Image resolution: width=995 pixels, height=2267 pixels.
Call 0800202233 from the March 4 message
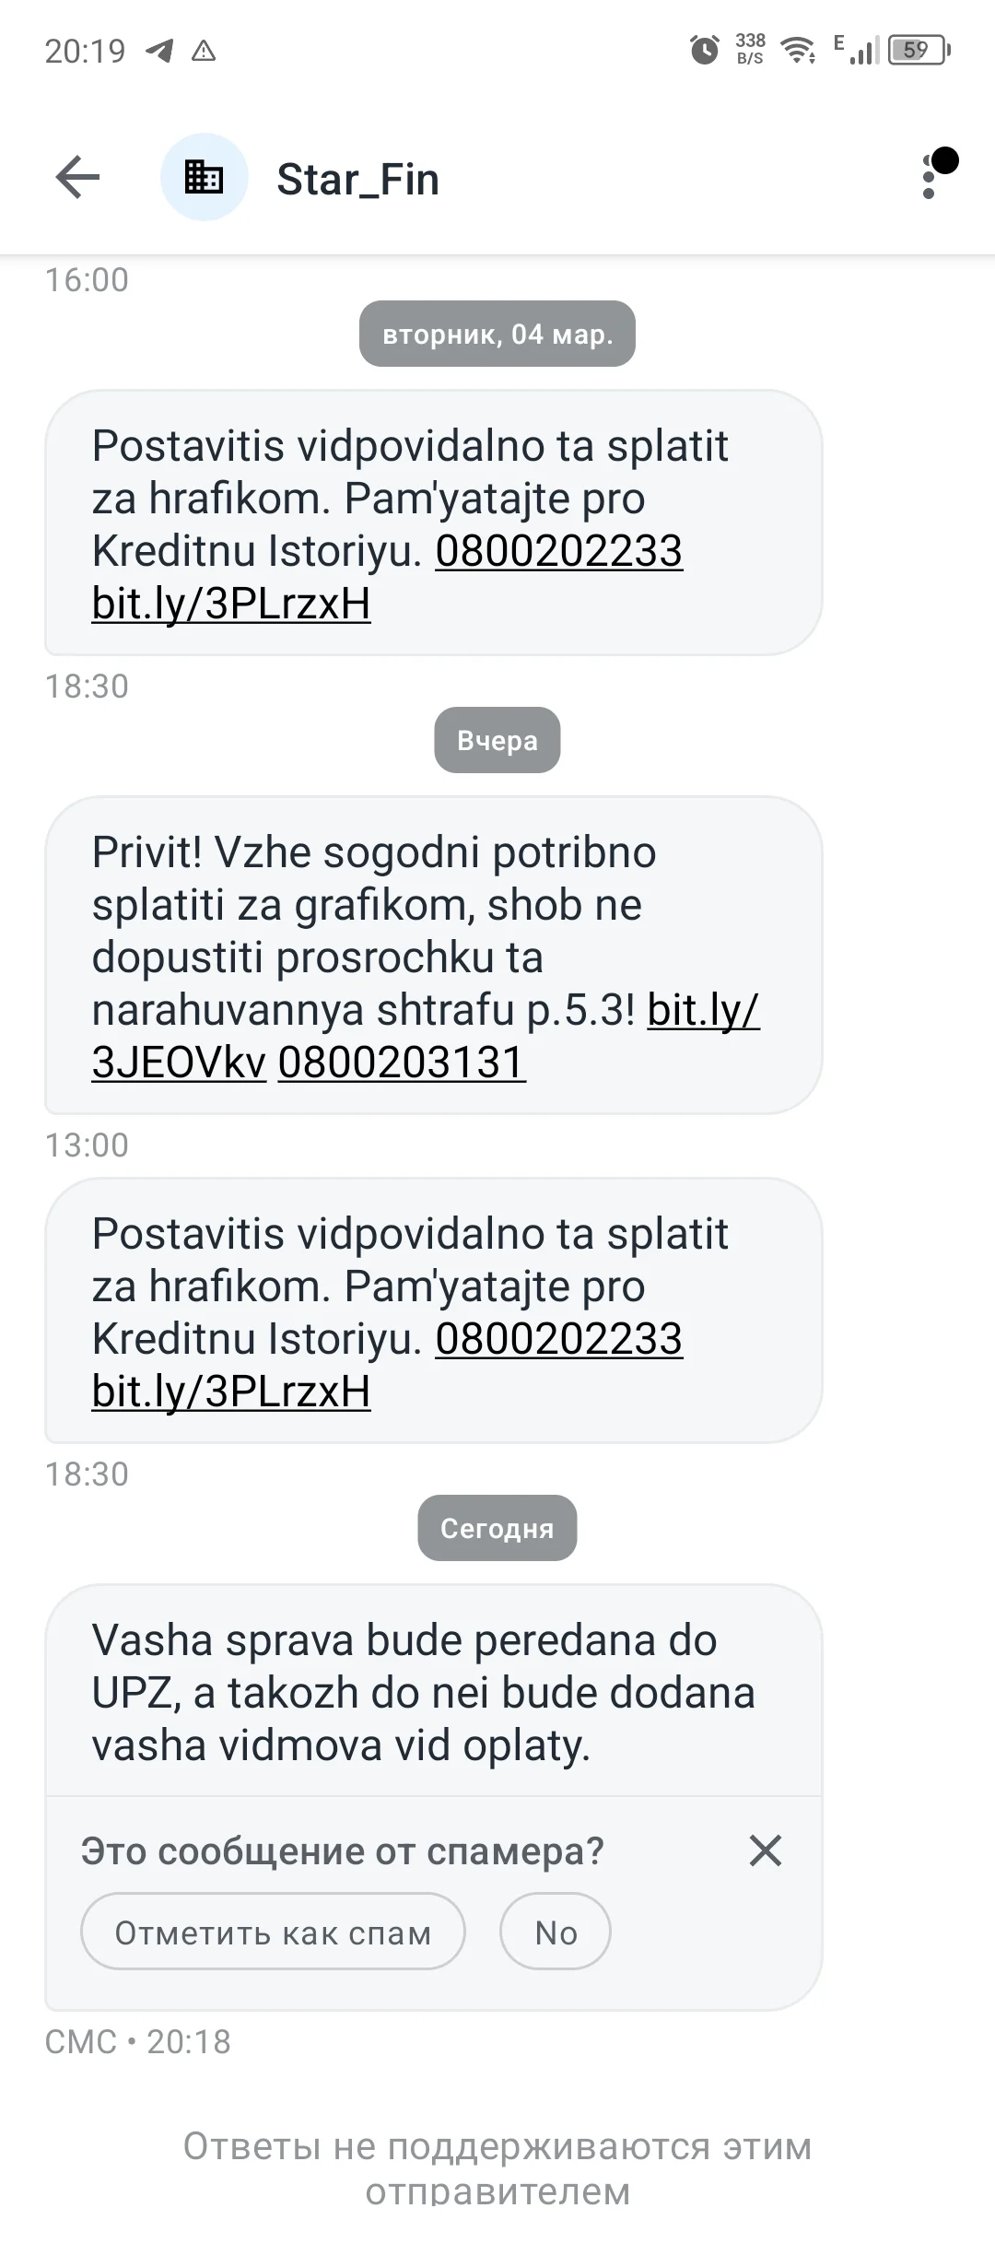tap(558, 551)
